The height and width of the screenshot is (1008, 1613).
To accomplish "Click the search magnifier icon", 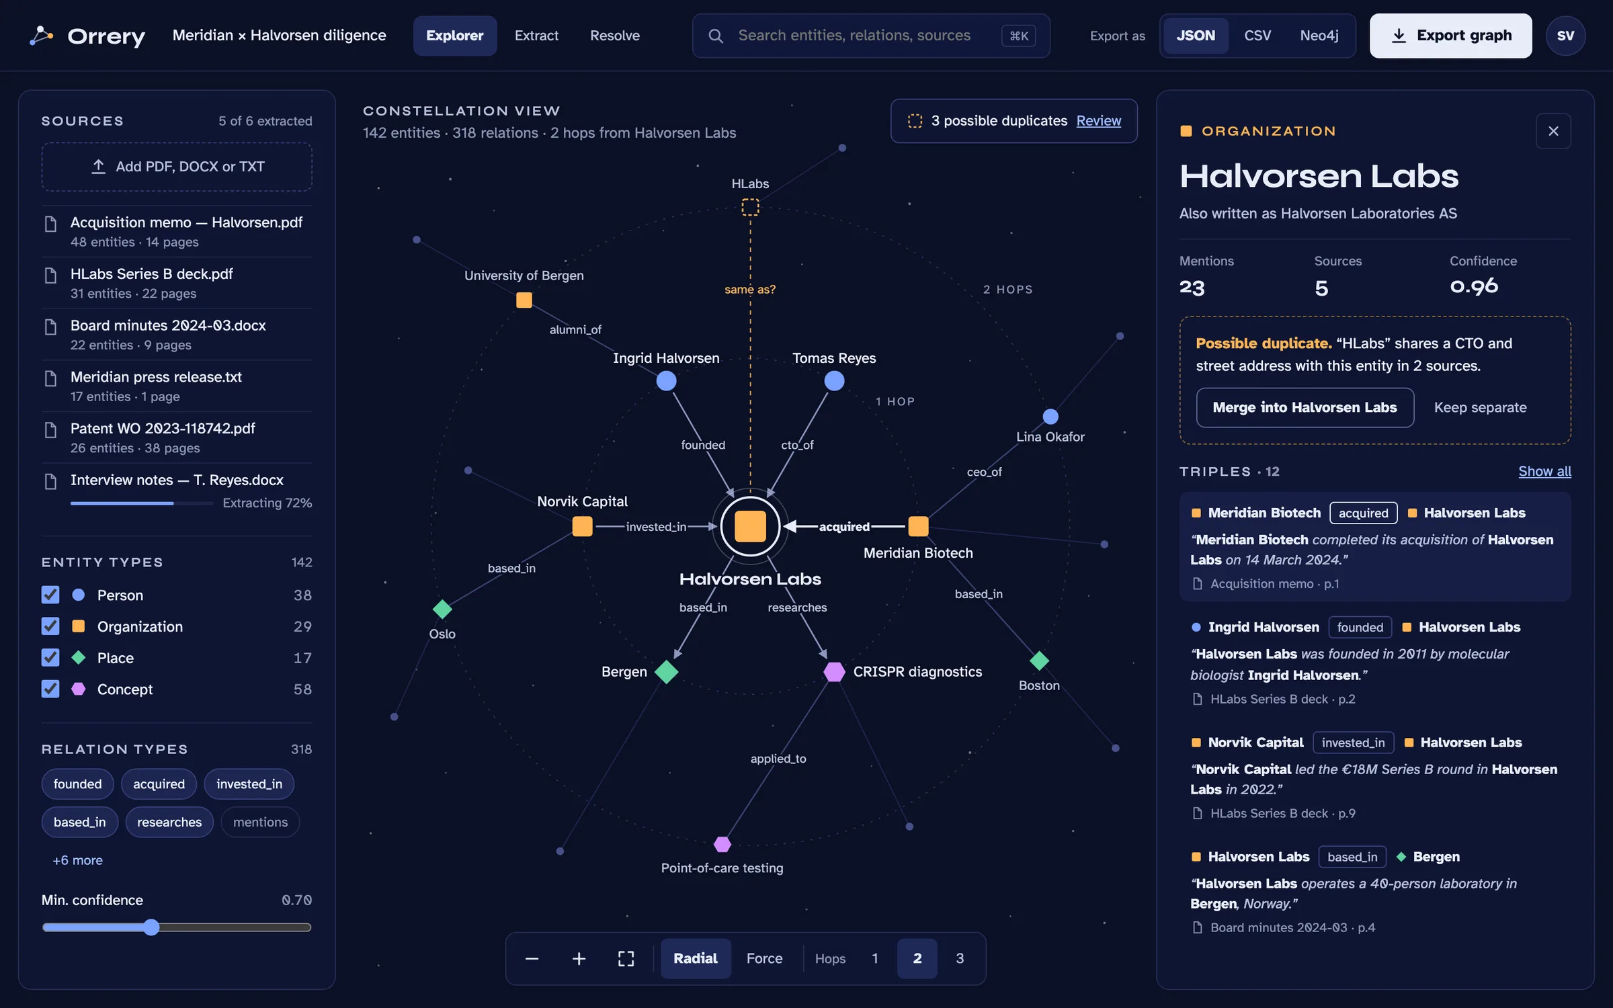I will 716,36.
